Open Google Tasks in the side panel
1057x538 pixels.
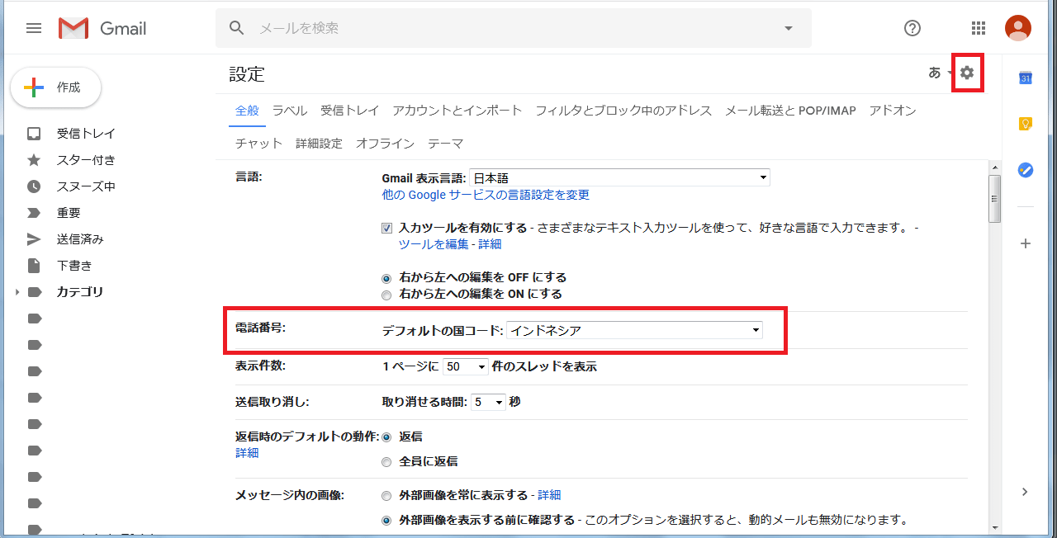coord(1025,170)
